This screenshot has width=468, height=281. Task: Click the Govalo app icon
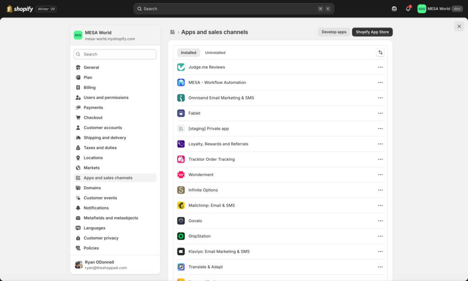181,221
